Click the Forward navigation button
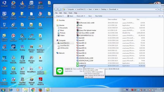164x92 pixels. point(59,9)
